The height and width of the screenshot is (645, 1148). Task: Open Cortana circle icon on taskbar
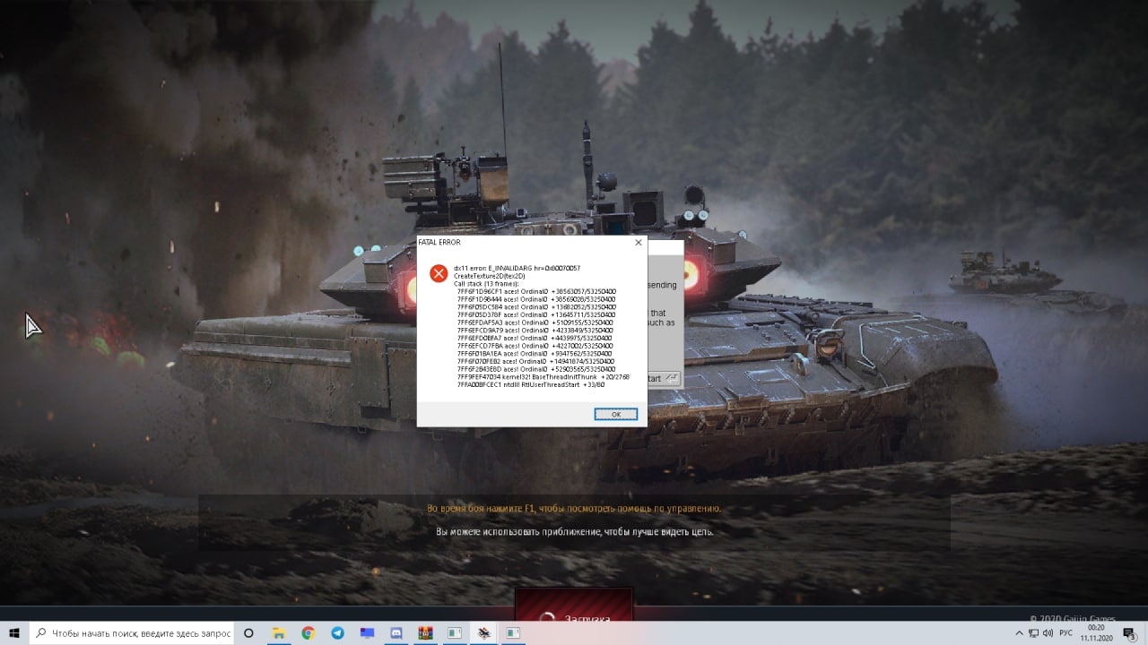(248, 632)
